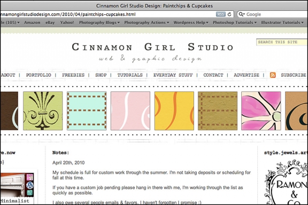
Task: Select the pink swirl swatch
Action: (x=130, y=111)
